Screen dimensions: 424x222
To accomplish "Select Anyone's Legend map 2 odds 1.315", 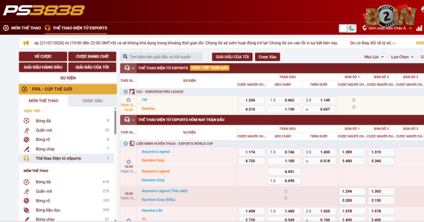I will coord(381,152).
